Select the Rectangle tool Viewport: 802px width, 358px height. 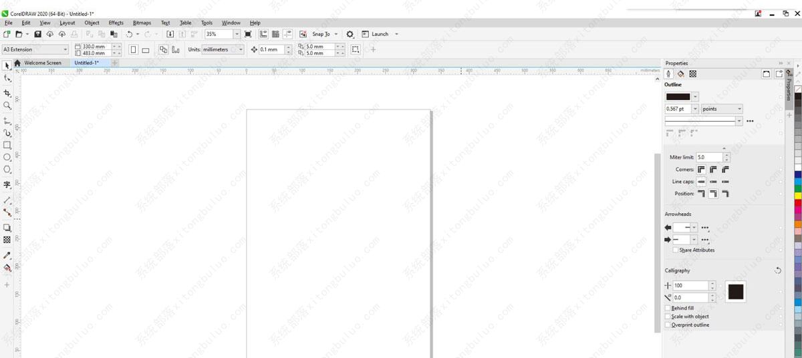(7, 145)
